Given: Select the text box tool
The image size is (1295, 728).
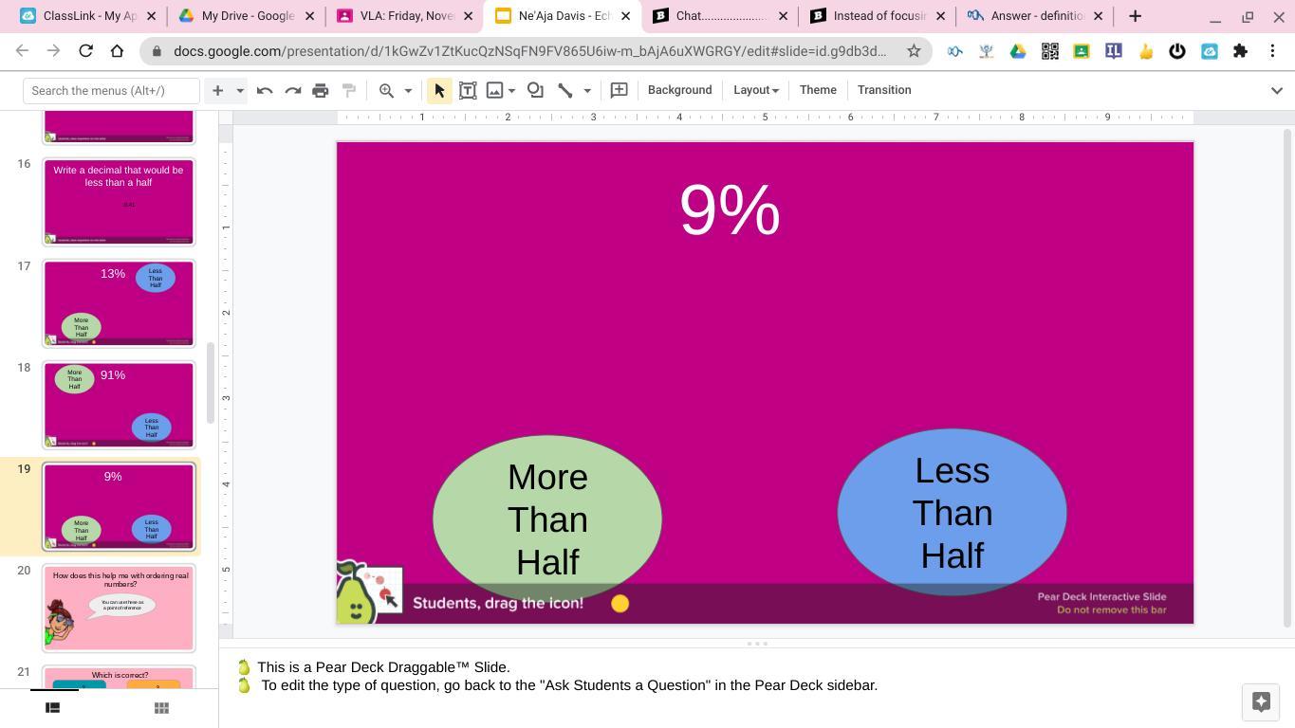Looking at the screenshot, I should pos(468,90).
